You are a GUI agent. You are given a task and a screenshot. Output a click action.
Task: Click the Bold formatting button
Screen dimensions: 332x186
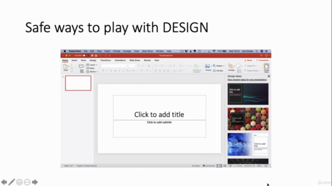(x=103, y=71)
